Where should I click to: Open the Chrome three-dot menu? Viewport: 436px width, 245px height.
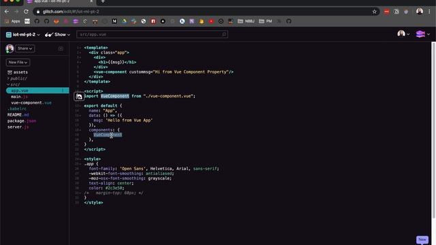[429, 12]
